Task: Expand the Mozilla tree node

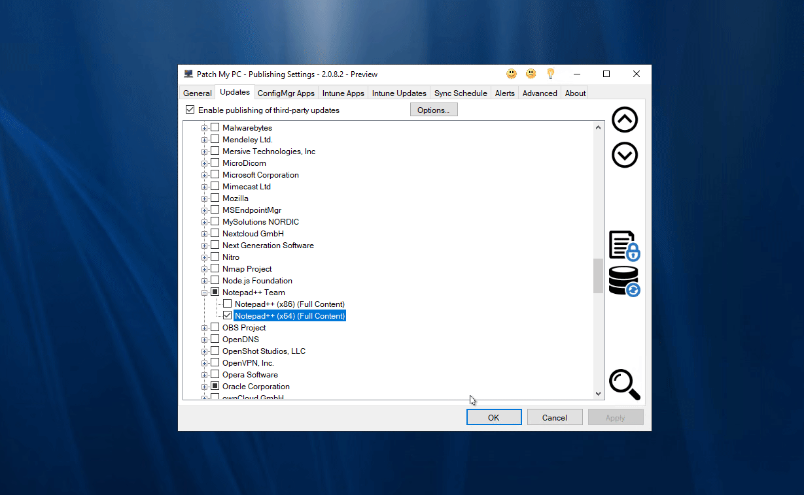Action: 205,199
